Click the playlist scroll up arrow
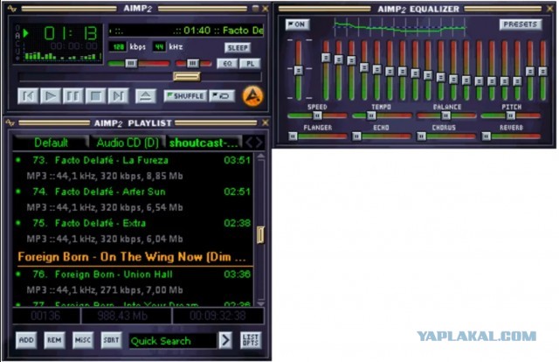The width and height of the screenshot is (559, 362). click(261, 156)
